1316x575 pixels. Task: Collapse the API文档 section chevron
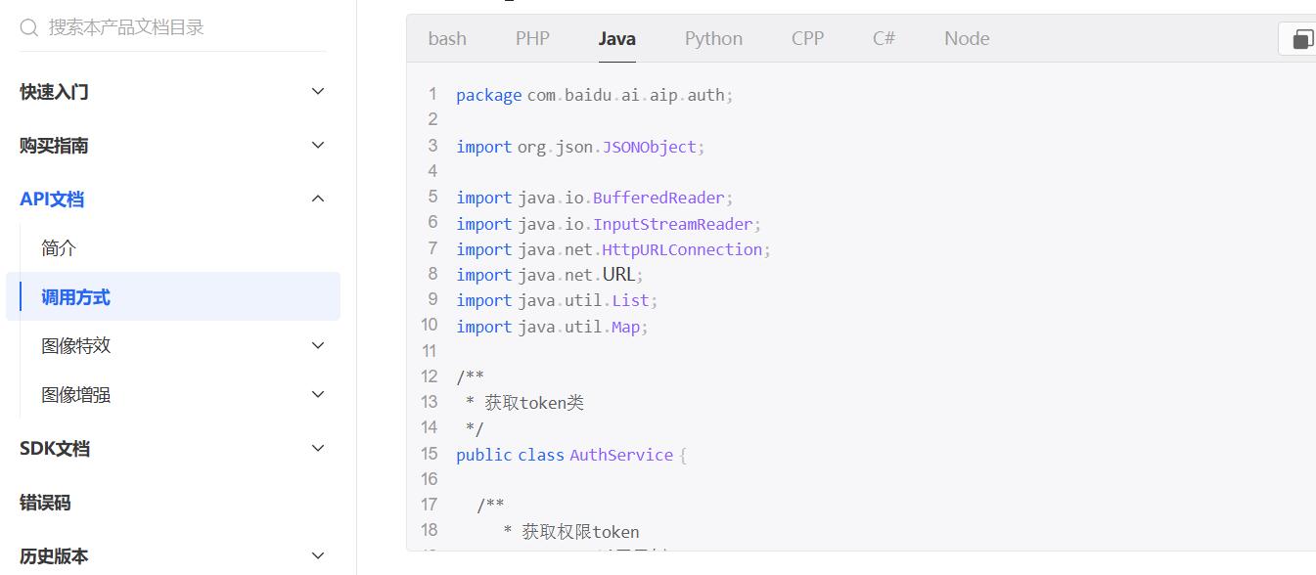click(317, 199)
